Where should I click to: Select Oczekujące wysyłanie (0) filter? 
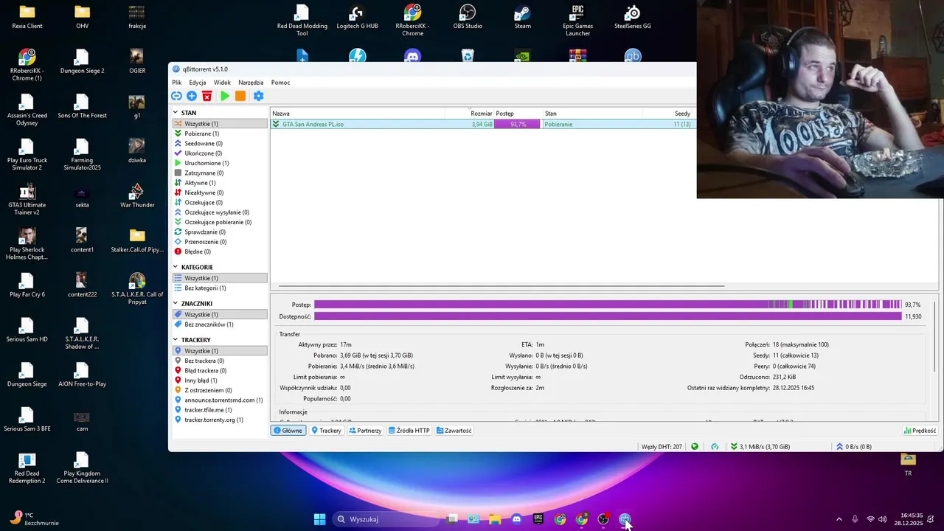(x=220, y=212)
